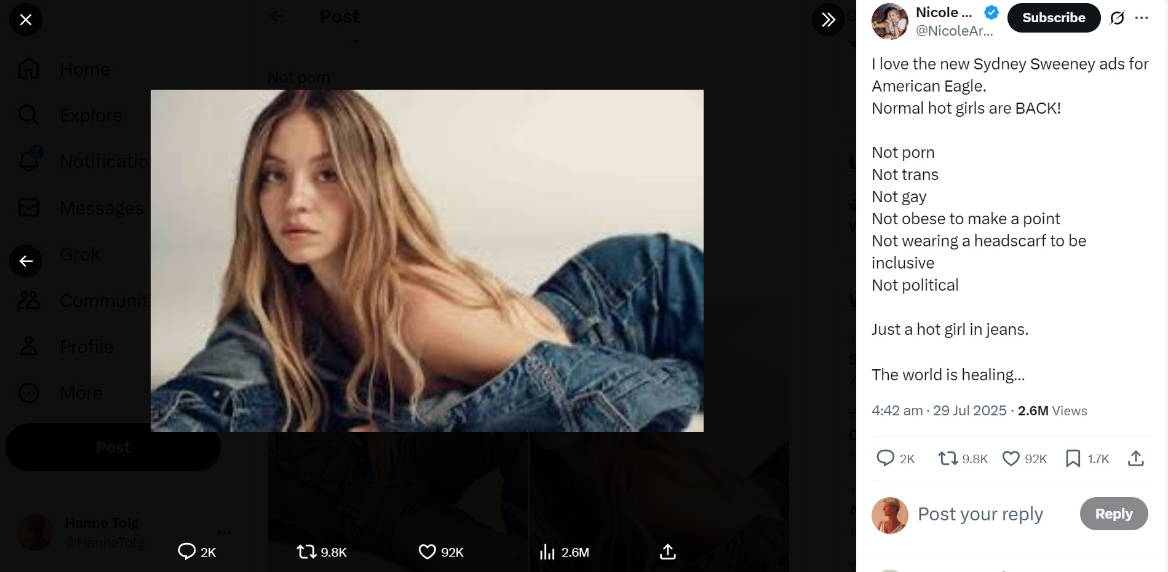Click the reply icon in side panel
Screen dimensions: 1168x572
click(x=885, y=458)
